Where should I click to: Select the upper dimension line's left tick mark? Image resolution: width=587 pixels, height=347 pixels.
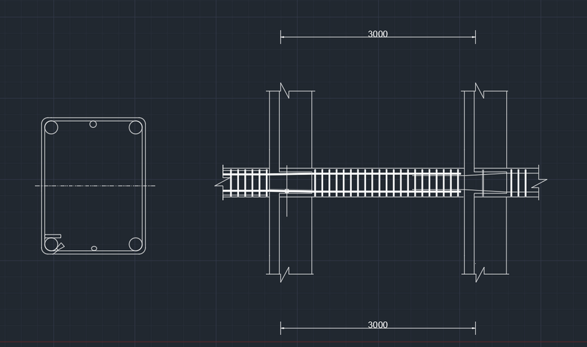(281, 36)
